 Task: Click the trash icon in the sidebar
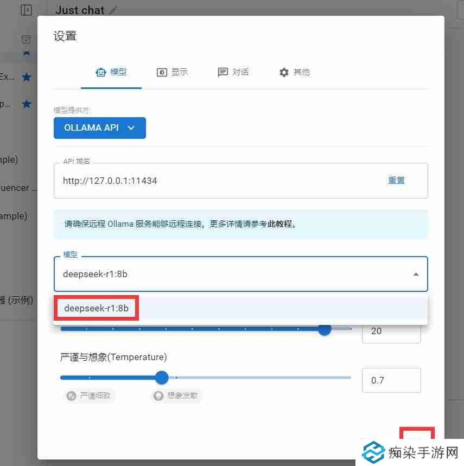coord(26,40)
